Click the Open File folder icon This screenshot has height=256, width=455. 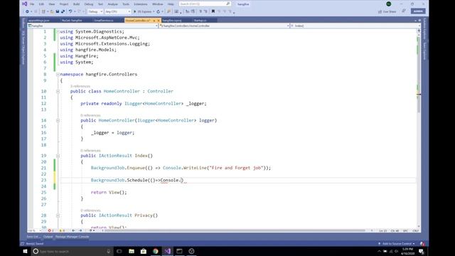[x=52, y=11]
